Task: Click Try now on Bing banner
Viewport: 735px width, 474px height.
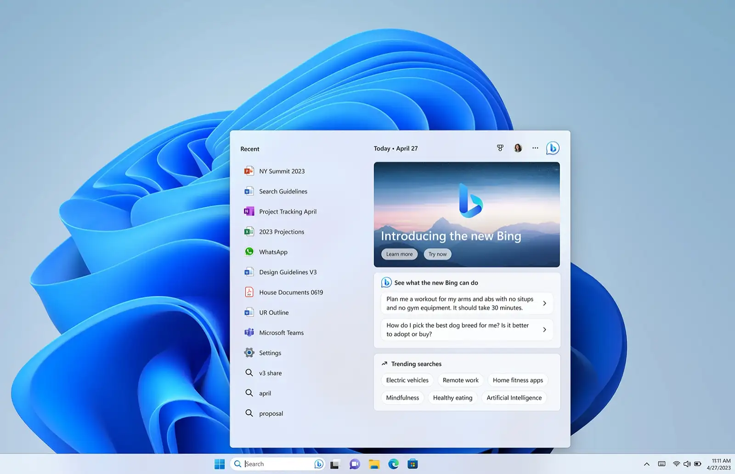Action: tap(437, 254)
